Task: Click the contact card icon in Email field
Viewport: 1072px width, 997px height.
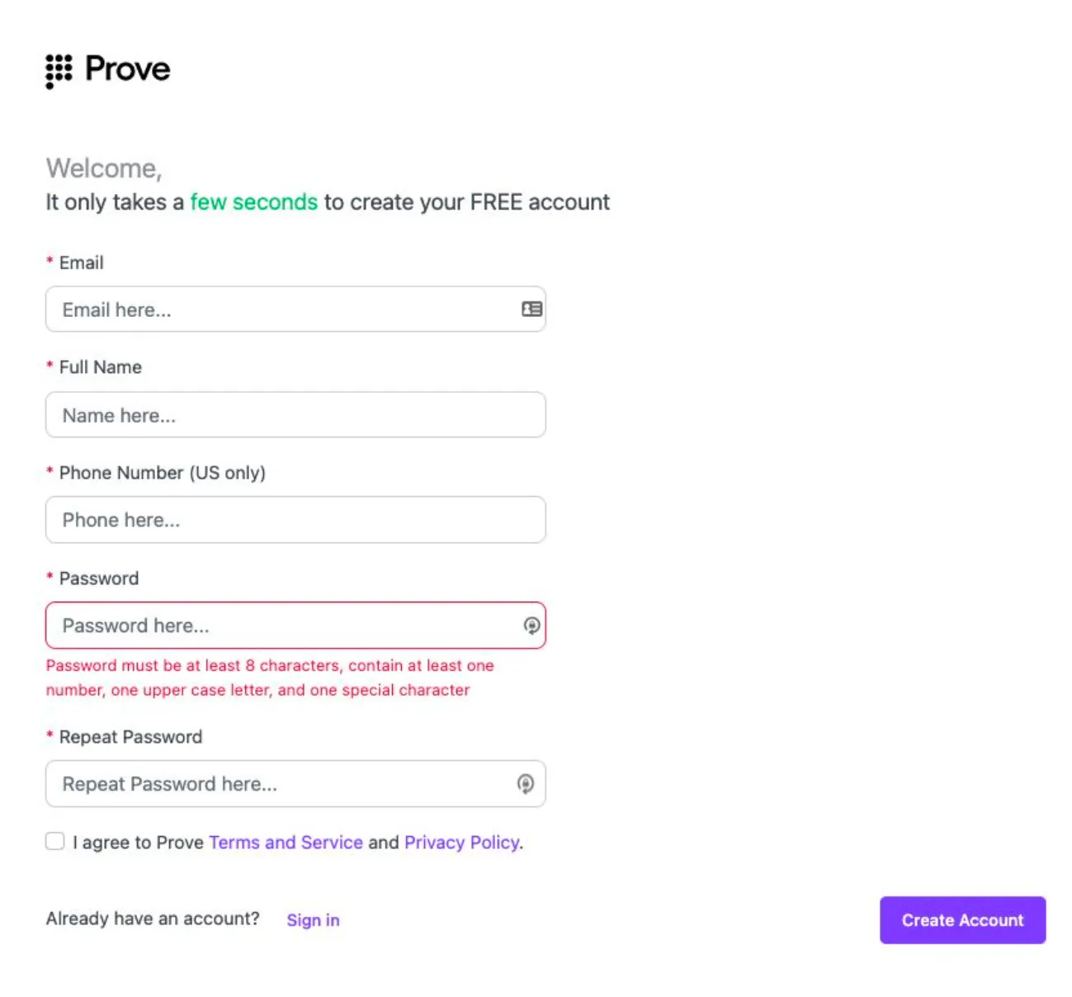Action: pyautogui.click(x=532, y=309)
